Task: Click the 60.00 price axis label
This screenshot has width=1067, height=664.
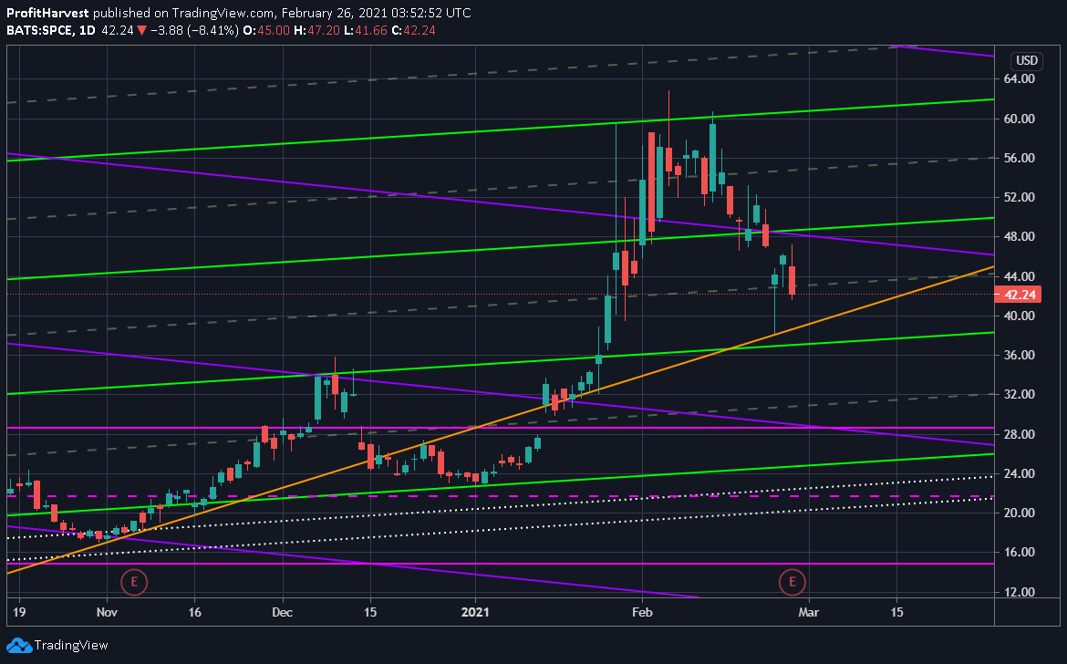Action: (1020, 119)
